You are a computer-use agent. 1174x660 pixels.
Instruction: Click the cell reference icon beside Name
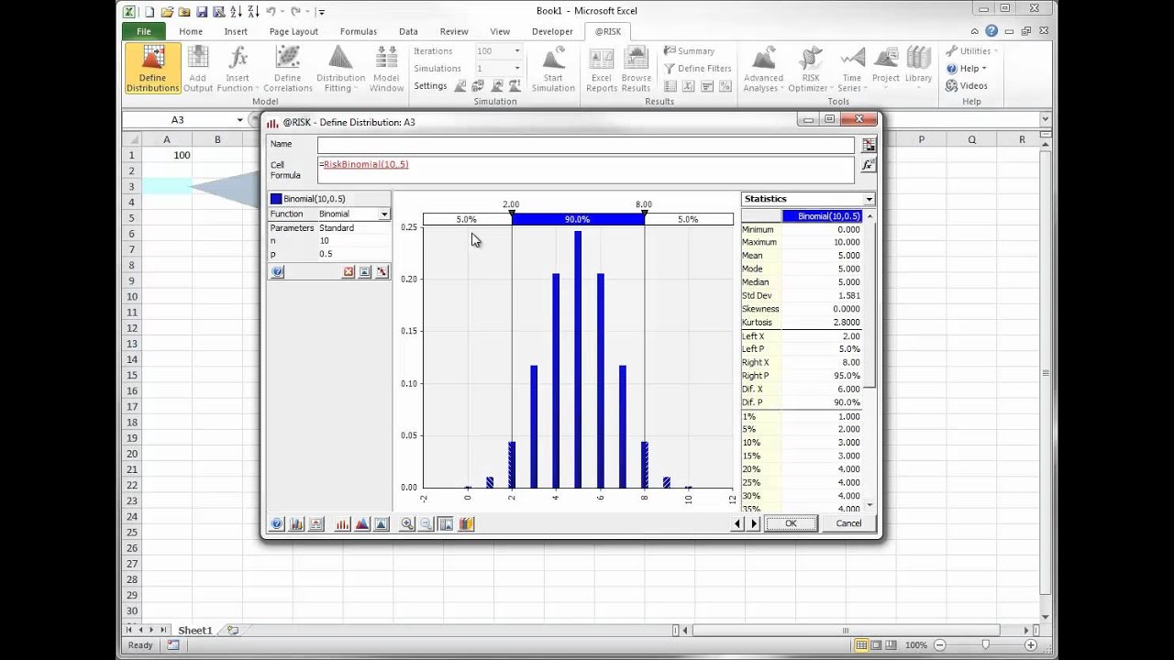pyautogui.click(x=868, y=144)
